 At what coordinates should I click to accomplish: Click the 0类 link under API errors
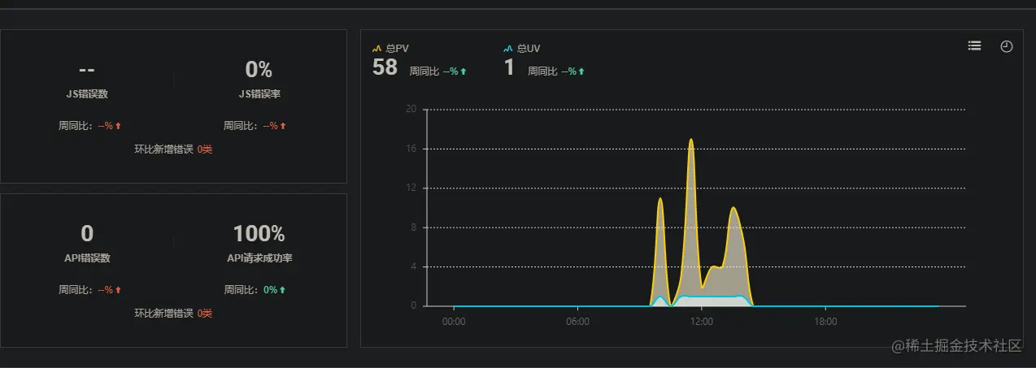pos(205,314)
